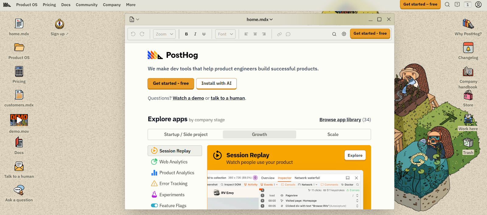Follow the Watch a demo link
Viewport: 487px width, 215px height.
[x=188, y=98]
